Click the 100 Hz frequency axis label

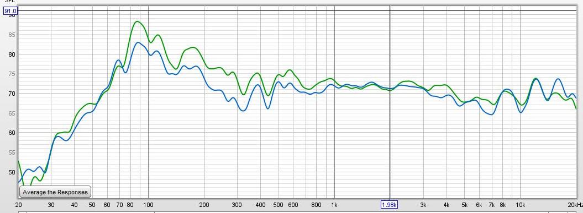coord(148,205)
